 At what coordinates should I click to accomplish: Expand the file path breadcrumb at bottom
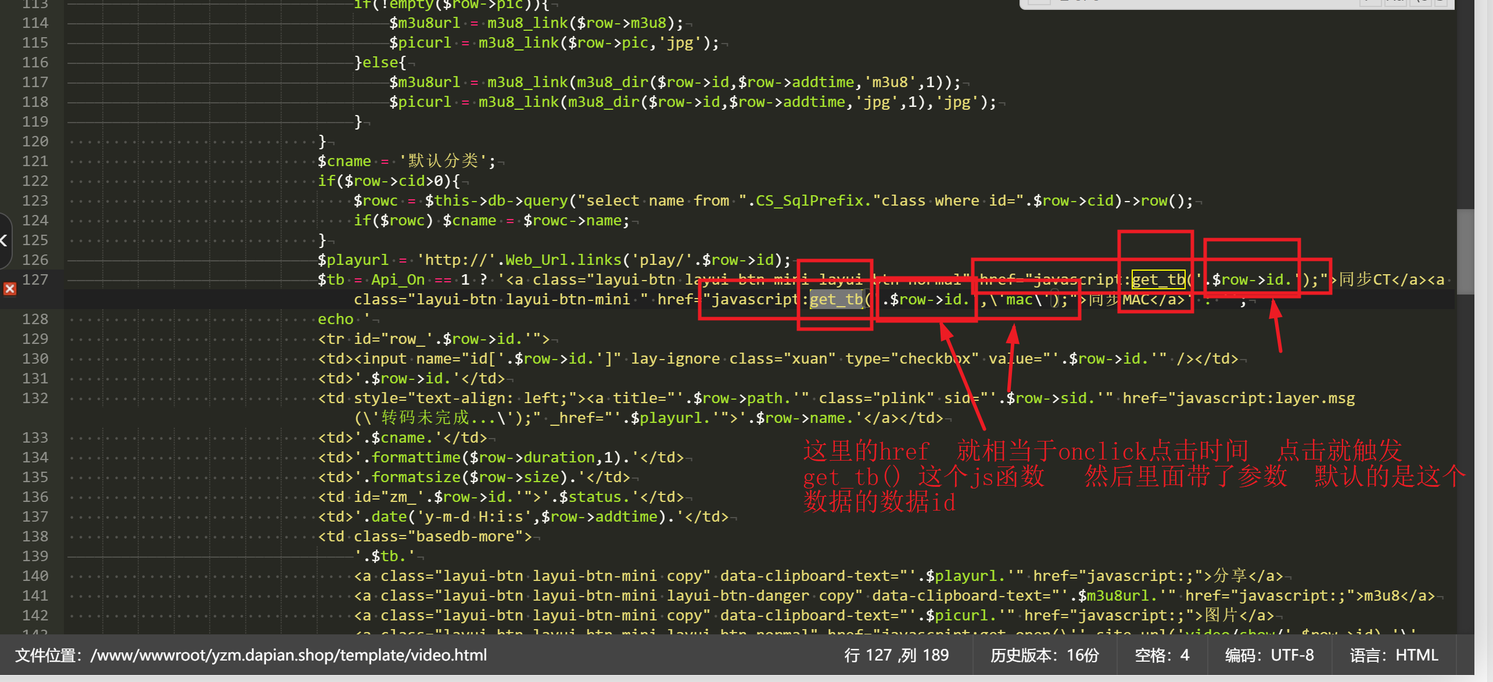pyautogui.click(x=259, y=665)
